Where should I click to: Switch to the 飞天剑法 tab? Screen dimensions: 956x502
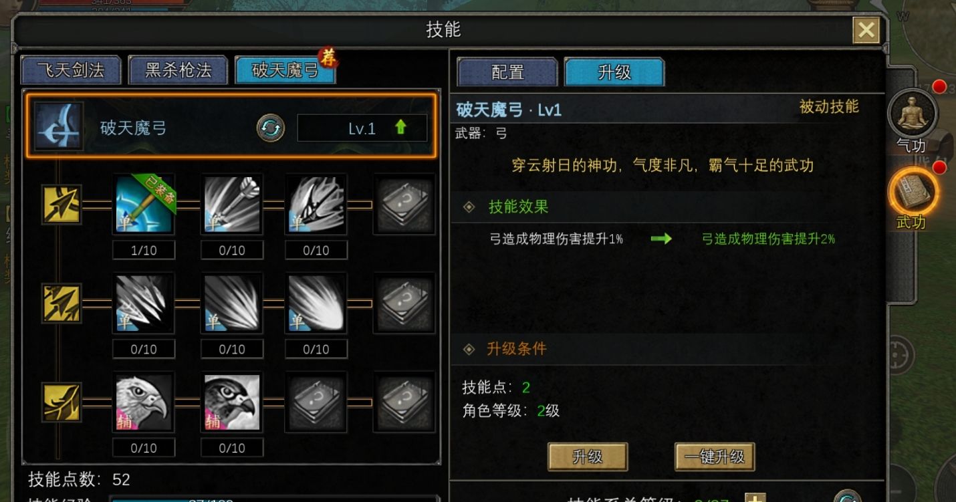click(71, 70)
